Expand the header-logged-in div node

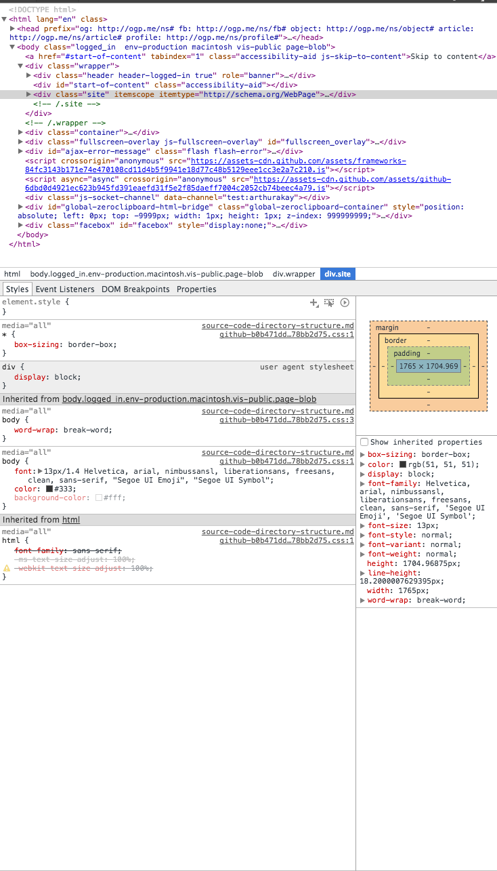coord(28,76)
